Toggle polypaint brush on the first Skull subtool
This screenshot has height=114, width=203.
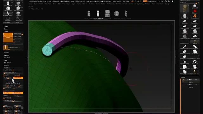196,79
